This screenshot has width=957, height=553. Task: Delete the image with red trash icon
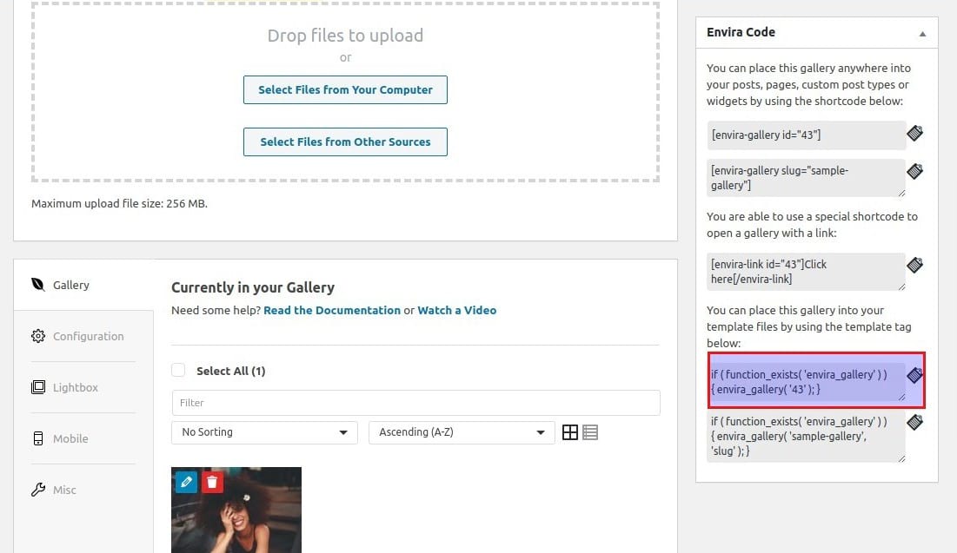point(212,482)
